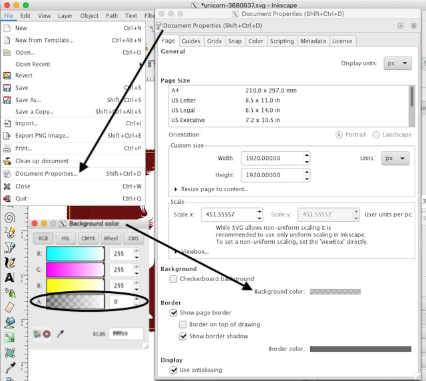Image resolution: width=426 pixels, height=381 pixels.
Task: Open the Metadata tab
Action: [x=313, y=41]
